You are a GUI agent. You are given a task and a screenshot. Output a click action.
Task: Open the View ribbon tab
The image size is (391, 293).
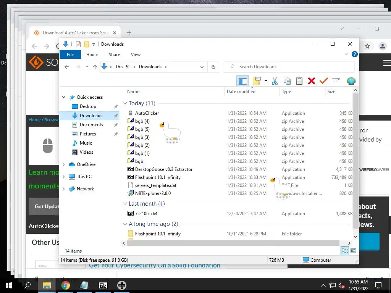(136, 55)
